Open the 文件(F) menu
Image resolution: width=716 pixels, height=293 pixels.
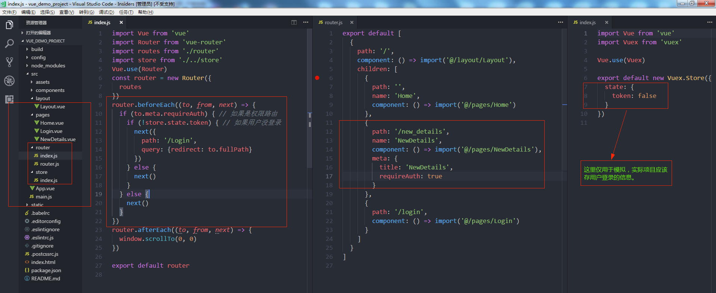pos(9,12)
